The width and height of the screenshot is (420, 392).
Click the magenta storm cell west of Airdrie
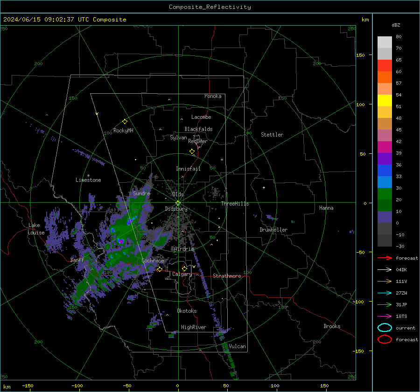pos(121,241)
